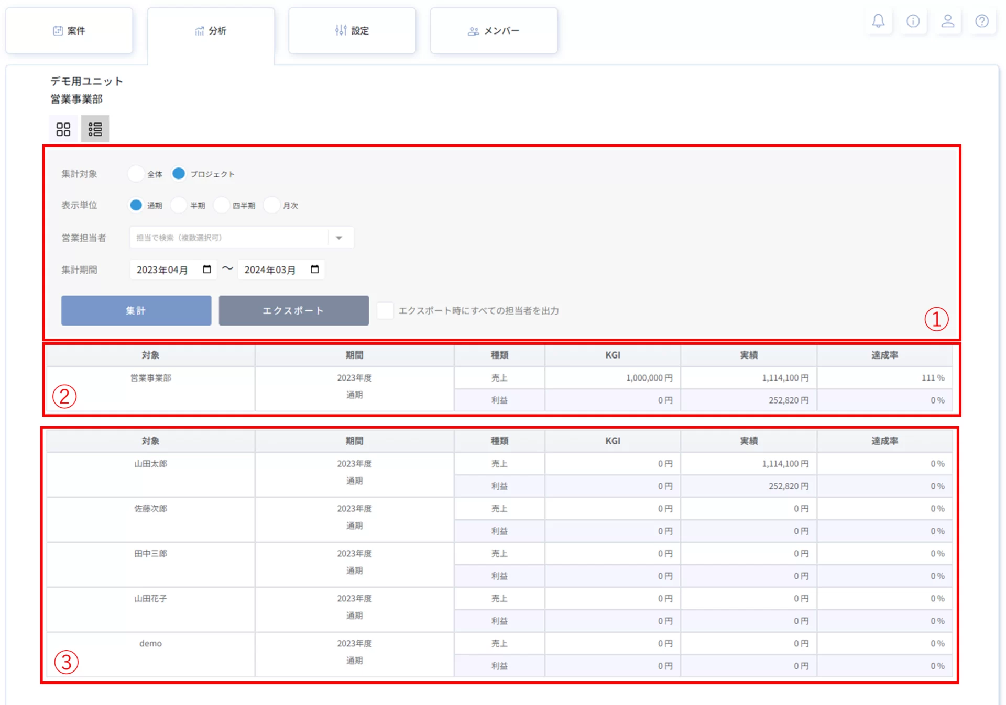Open the user account icon
The image size is (1006, 705).
pos(947,21)
